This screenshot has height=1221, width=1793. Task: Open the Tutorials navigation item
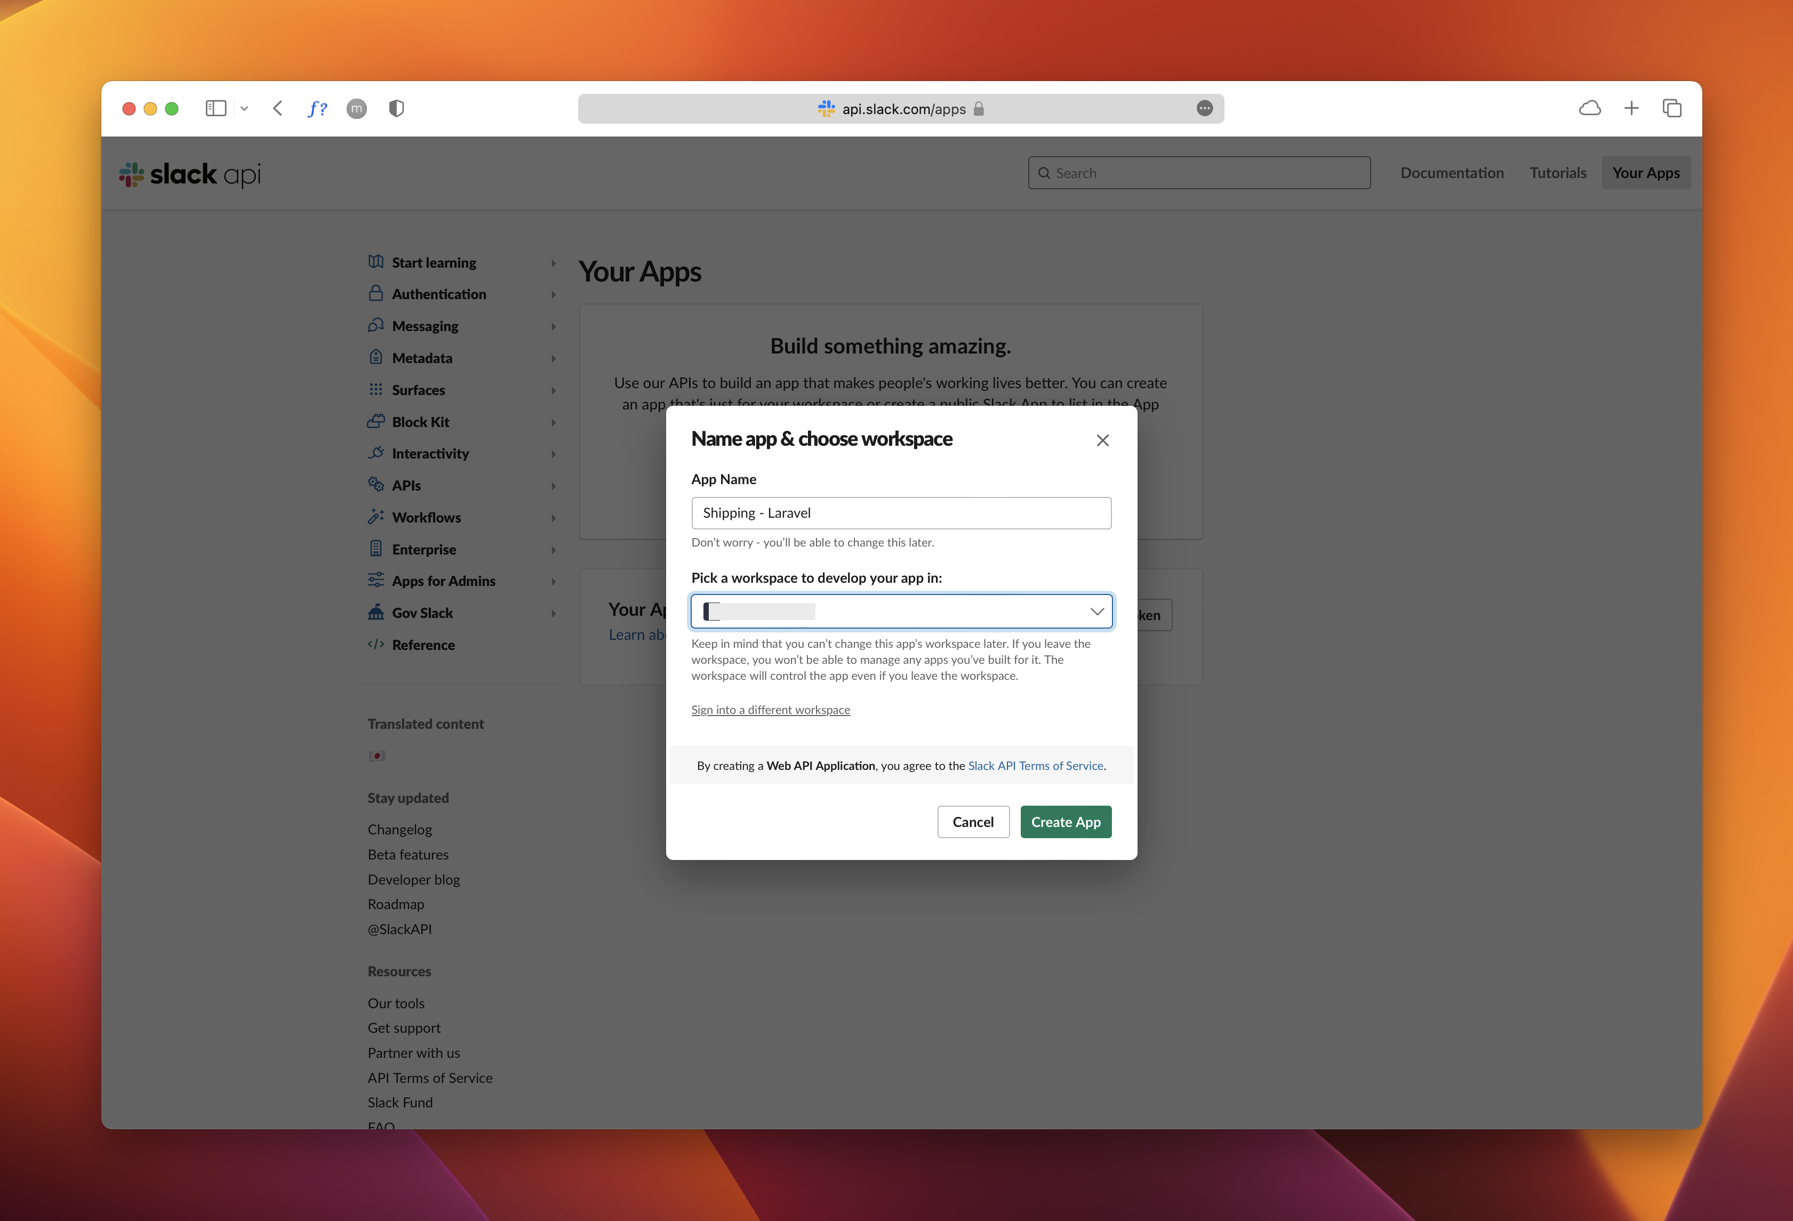coord(1558,173)
